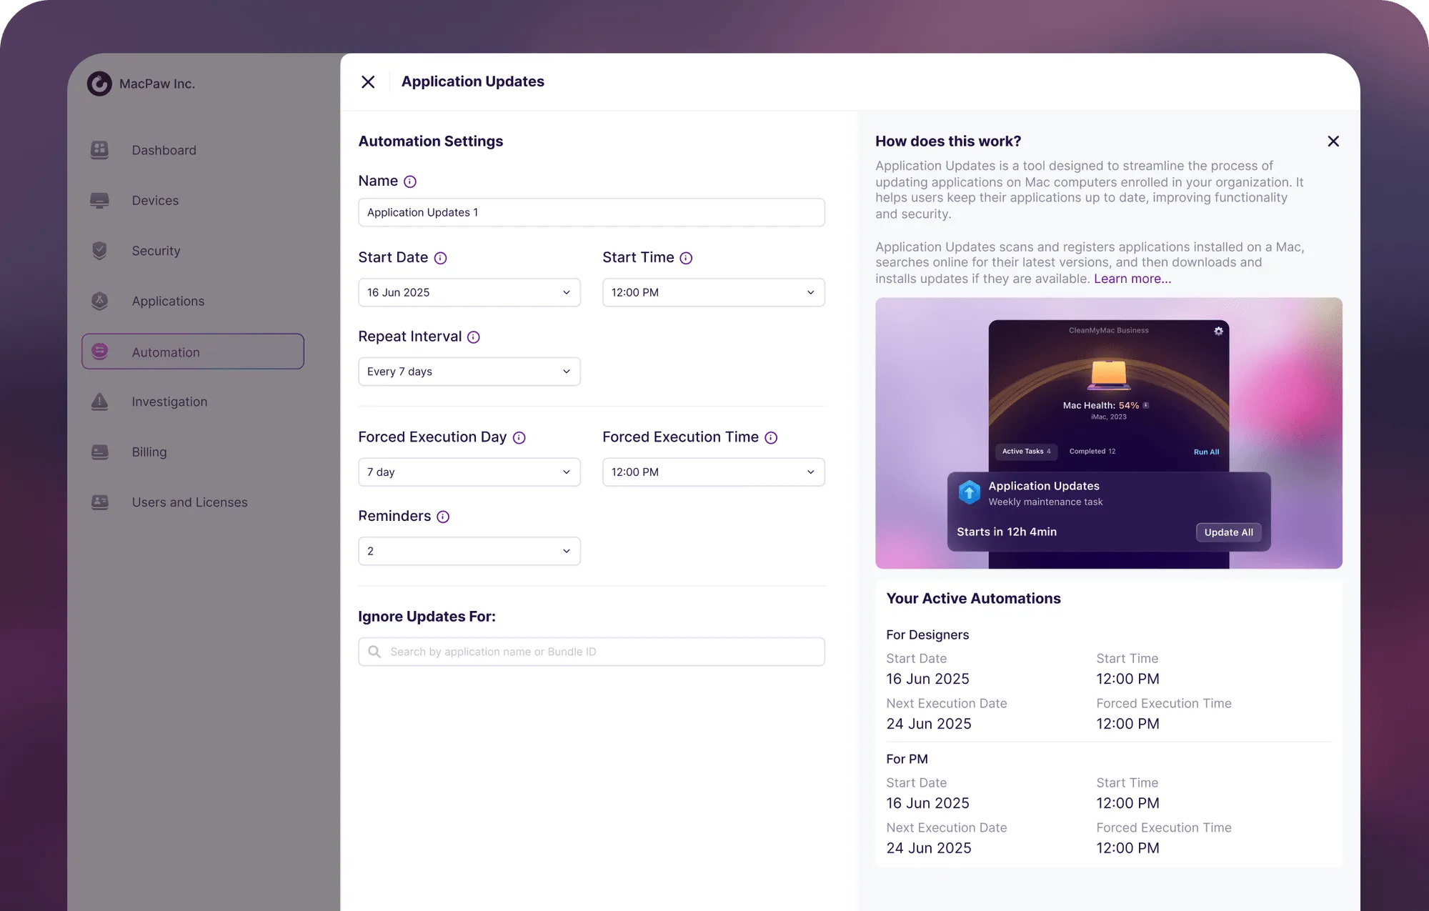Click the info icon next to Name

[x=409, y=181]
